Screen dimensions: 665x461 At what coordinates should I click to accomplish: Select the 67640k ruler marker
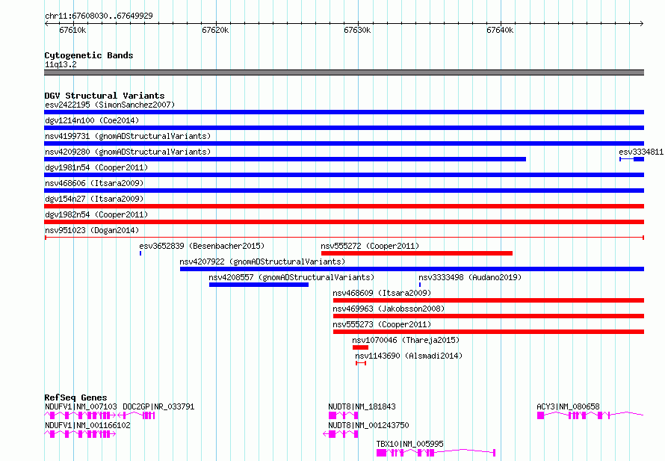(500, 30)
